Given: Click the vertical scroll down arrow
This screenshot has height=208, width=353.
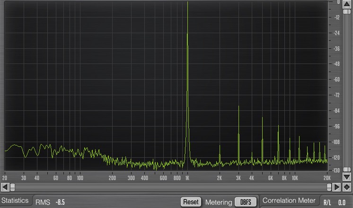Looking at the screenshot, I should 347,177.
